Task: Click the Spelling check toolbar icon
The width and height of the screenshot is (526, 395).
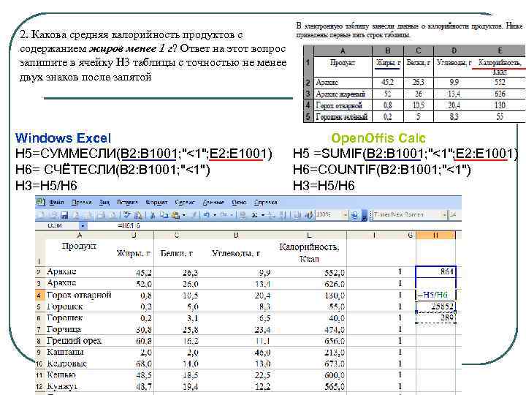Action: [x=126, y=215]
